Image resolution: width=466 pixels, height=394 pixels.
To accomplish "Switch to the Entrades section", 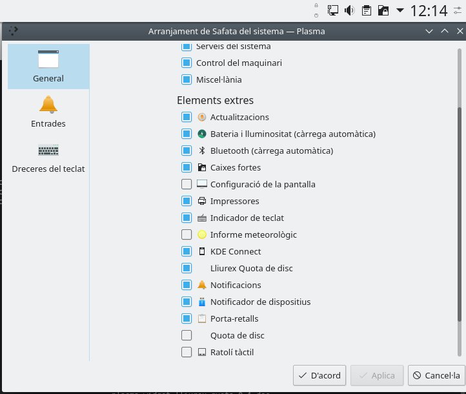I will 48,111.
